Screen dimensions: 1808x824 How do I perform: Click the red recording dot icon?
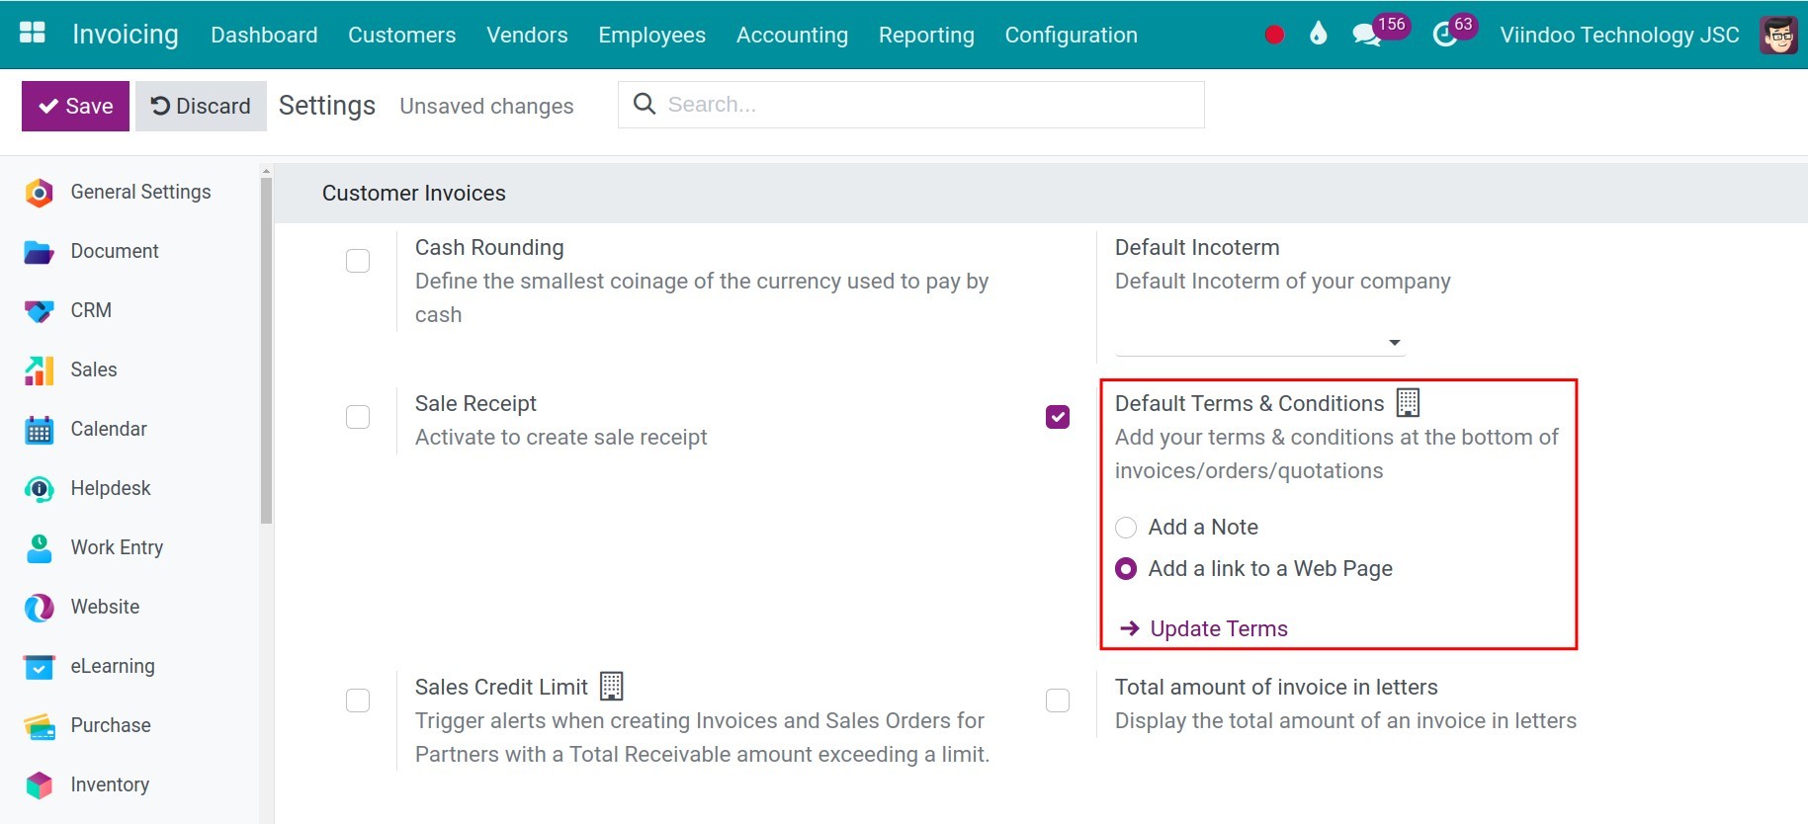pyautogui.click(x=1274, y=35)
